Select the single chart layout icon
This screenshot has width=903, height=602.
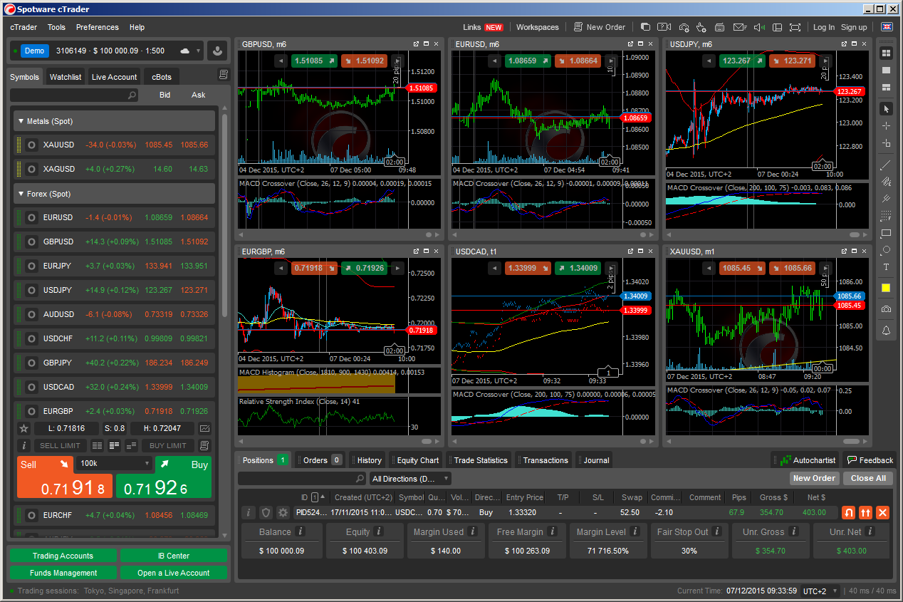[886, 70]
